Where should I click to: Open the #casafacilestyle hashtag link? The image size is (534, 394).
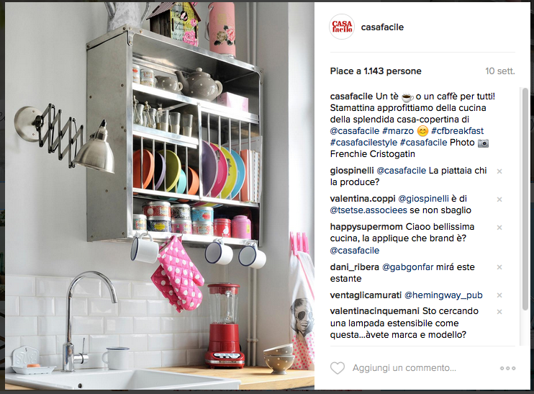363,143
